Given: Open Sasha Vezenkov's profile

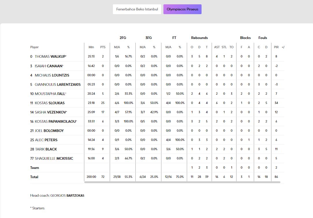Looking at the screenshot, I should [51, 112].
